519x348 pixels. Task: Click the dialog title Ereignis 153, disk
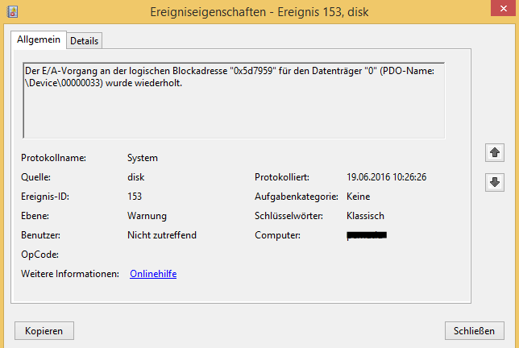(x=322, y=12)
